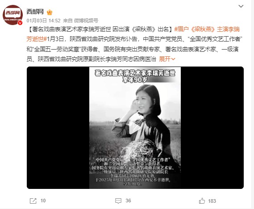Click the 微博视频号 source link

point(86,21)
